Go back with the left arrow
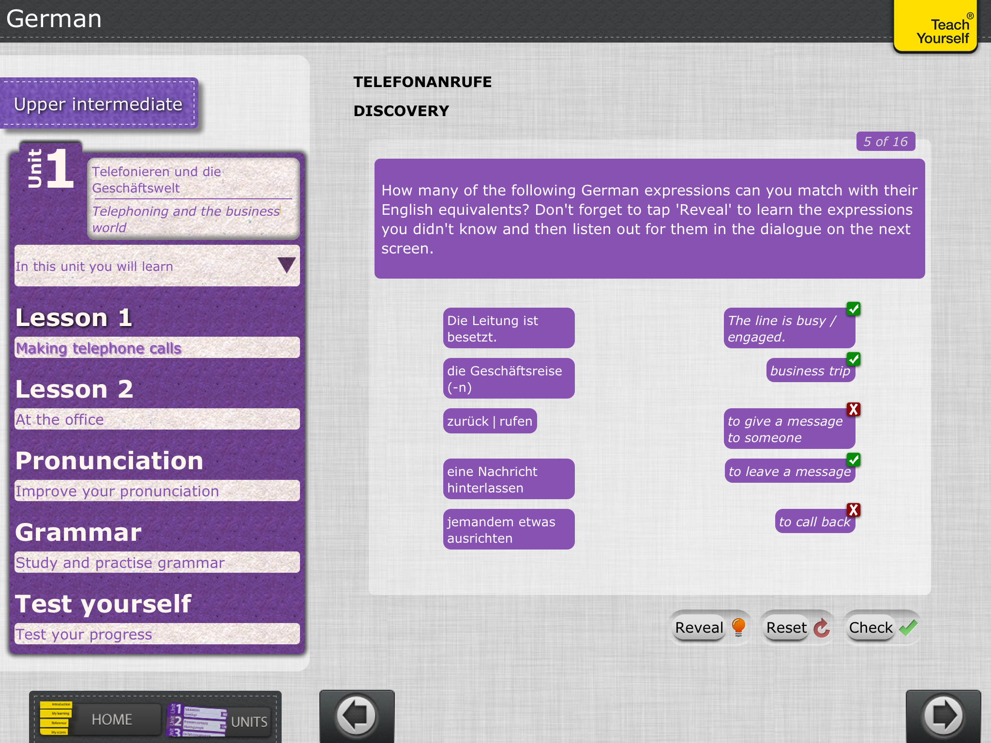 [357, 715]
